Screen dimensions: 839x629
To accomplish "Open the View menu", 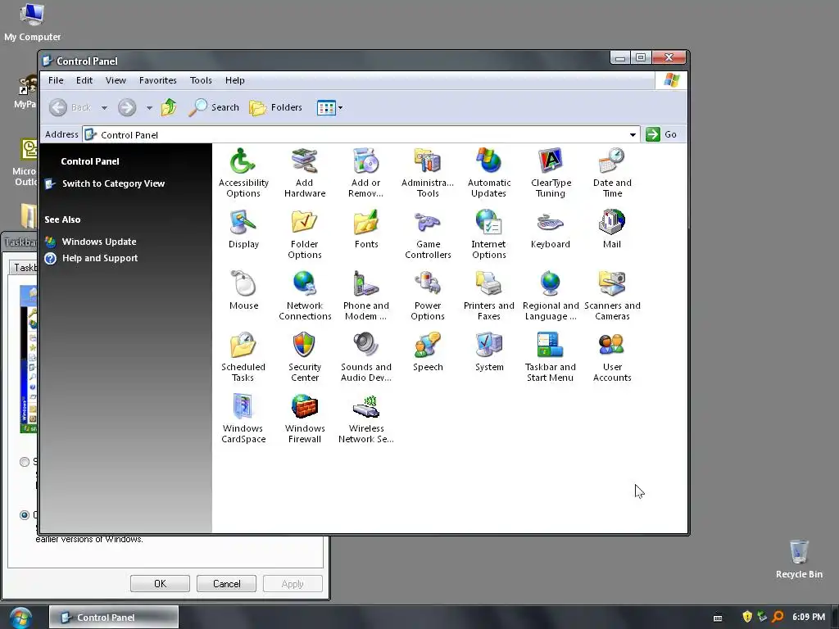I will point(116,80).
